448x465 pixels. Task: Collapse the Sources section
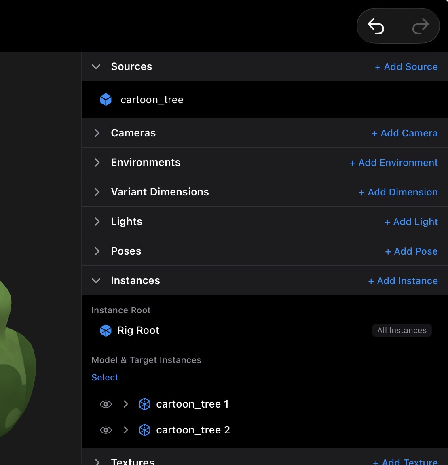tap(96, 67)
